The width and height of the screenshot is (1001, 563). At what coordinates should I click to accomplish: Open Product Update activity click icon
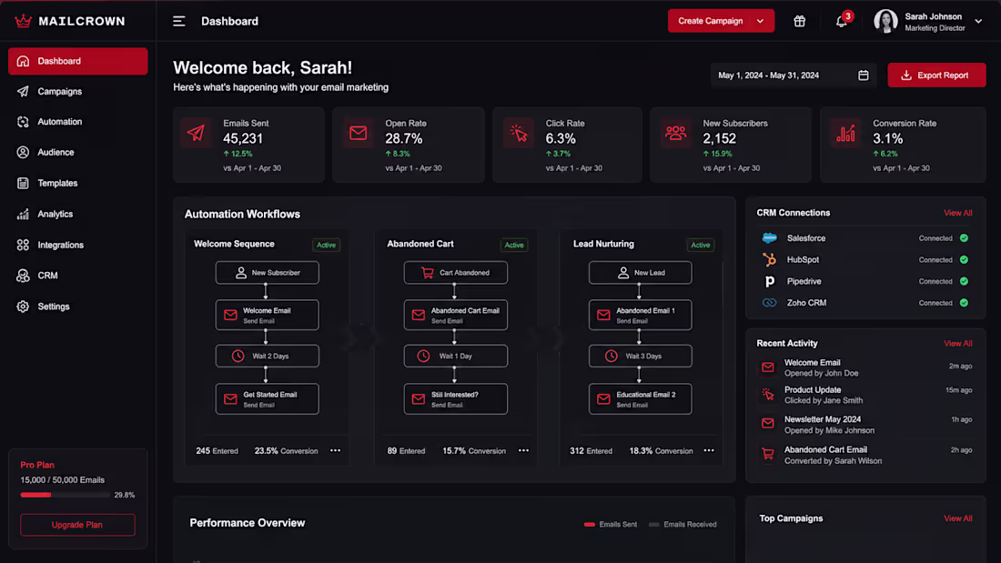(768, 395)
